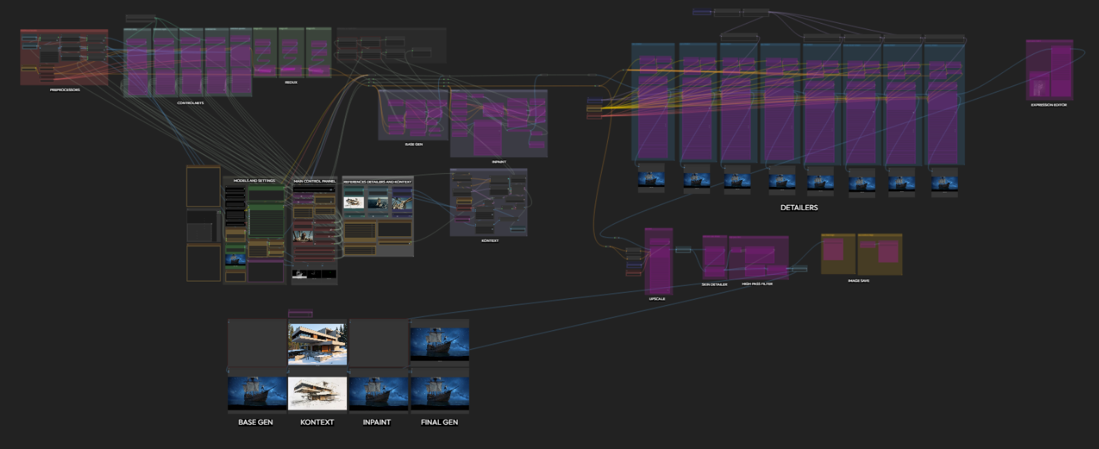Select the HIGH PASS FILTER node group
1099x449 pixels.
pyautogui.click(x=757, y=259)
